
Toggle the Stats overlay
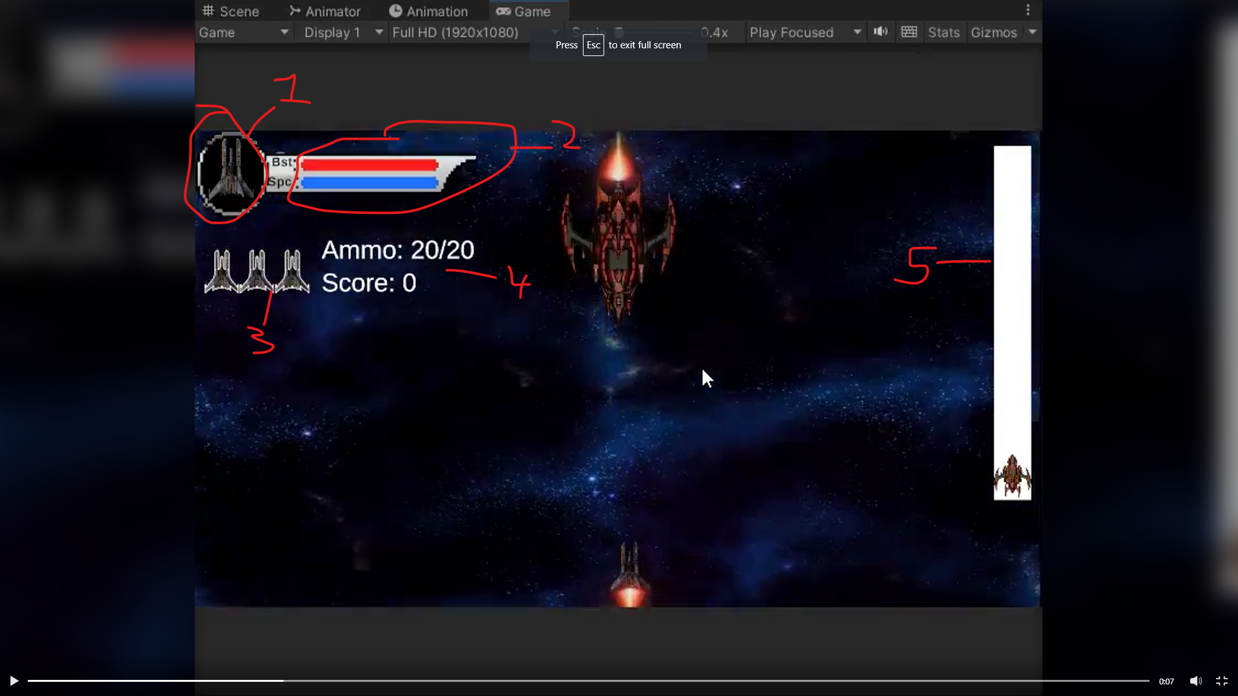pos(944,32)
